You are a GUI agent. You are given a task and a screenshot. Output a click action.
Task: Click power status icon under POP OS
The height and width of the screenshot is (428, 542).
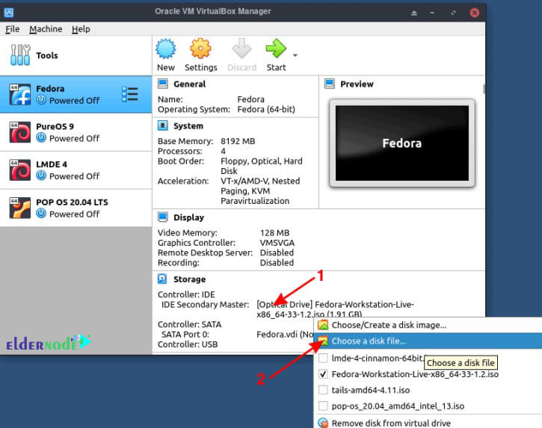[x=41, y=213]
